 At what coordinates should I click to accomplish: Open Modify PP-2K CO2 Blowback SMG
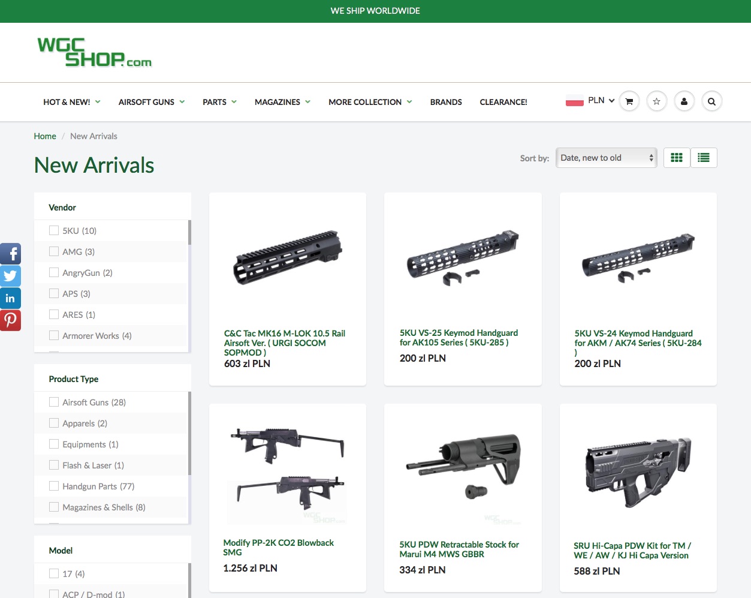tap(279, 548)
